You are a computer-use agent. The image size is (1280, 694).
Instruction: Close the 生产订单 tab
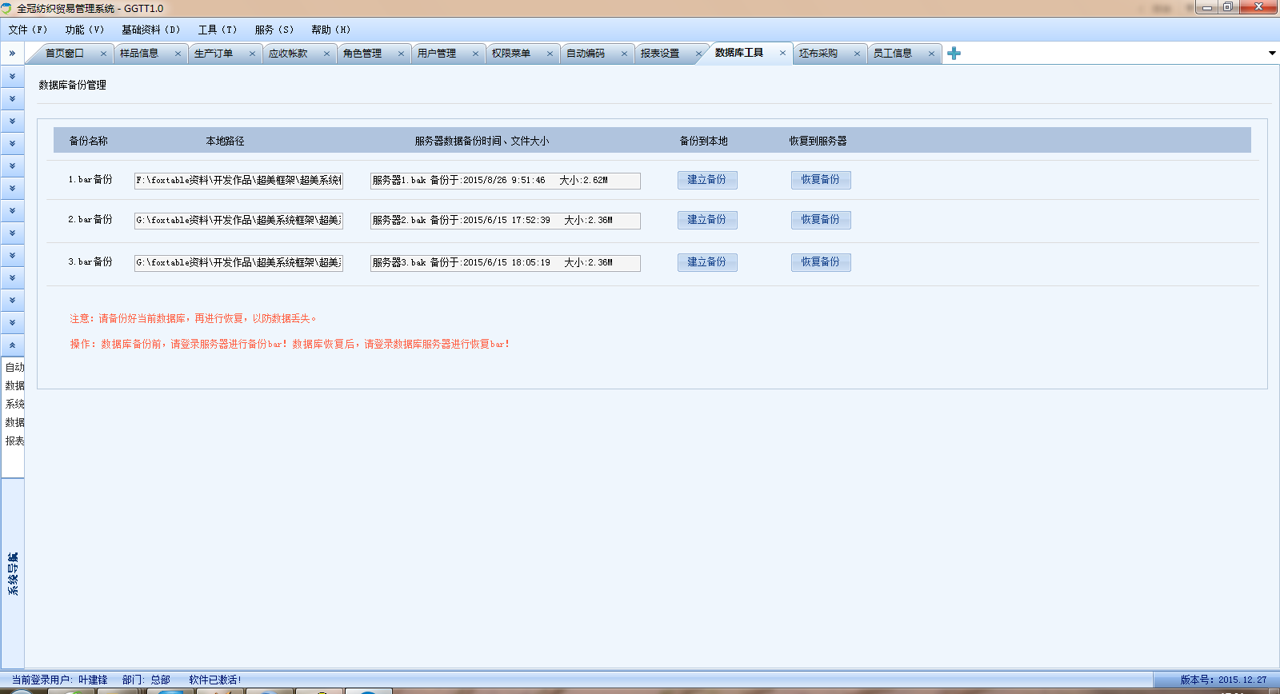tap(252, 54)
